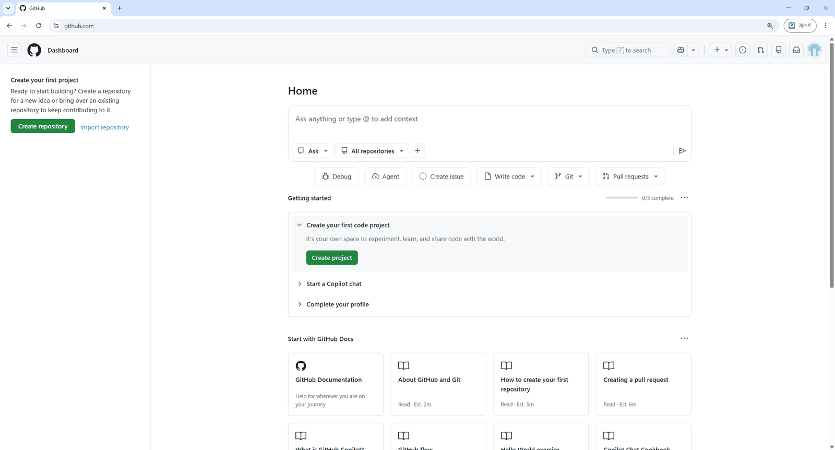Open the Creating a pull request card
Image resolution: width=835 pixels, height=450 pixels.
(x=643, y=384)
